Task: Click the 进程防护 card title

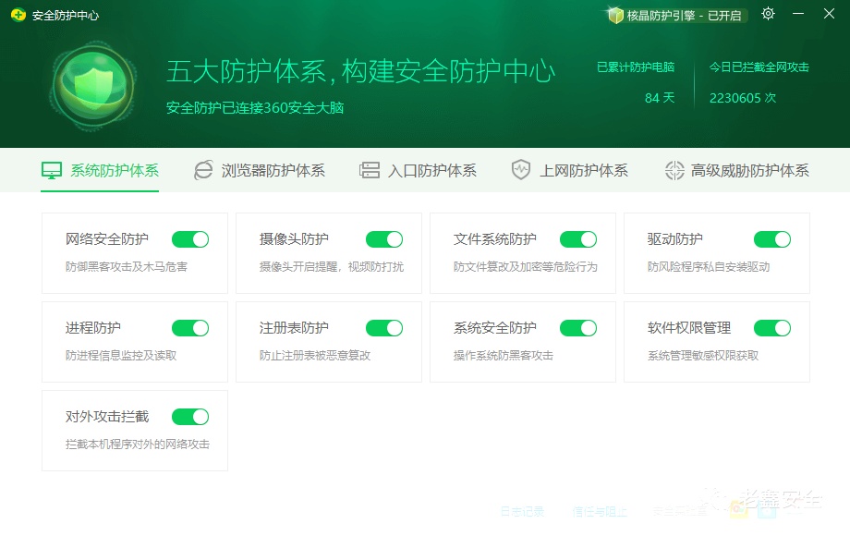Action: [92, 328]
